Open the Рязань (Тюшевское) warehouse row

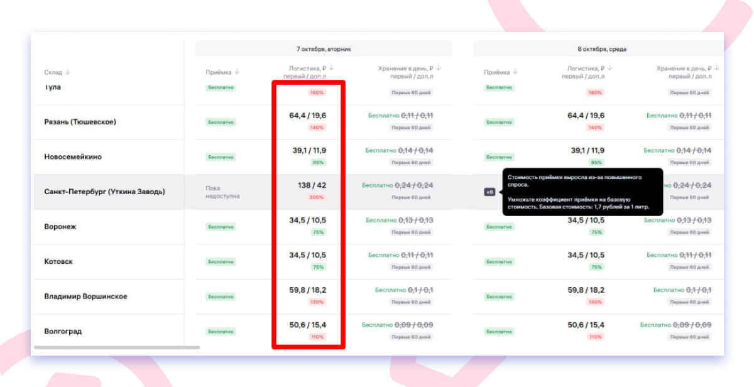tap(80, 122)
